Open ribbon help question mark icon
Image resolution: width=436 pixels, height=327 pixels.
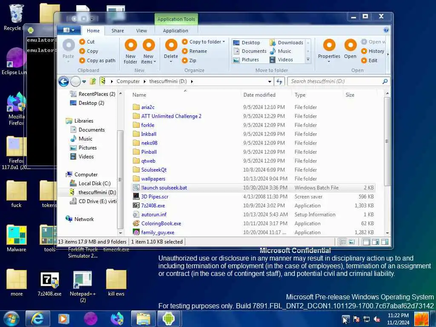tap(386, 30)
